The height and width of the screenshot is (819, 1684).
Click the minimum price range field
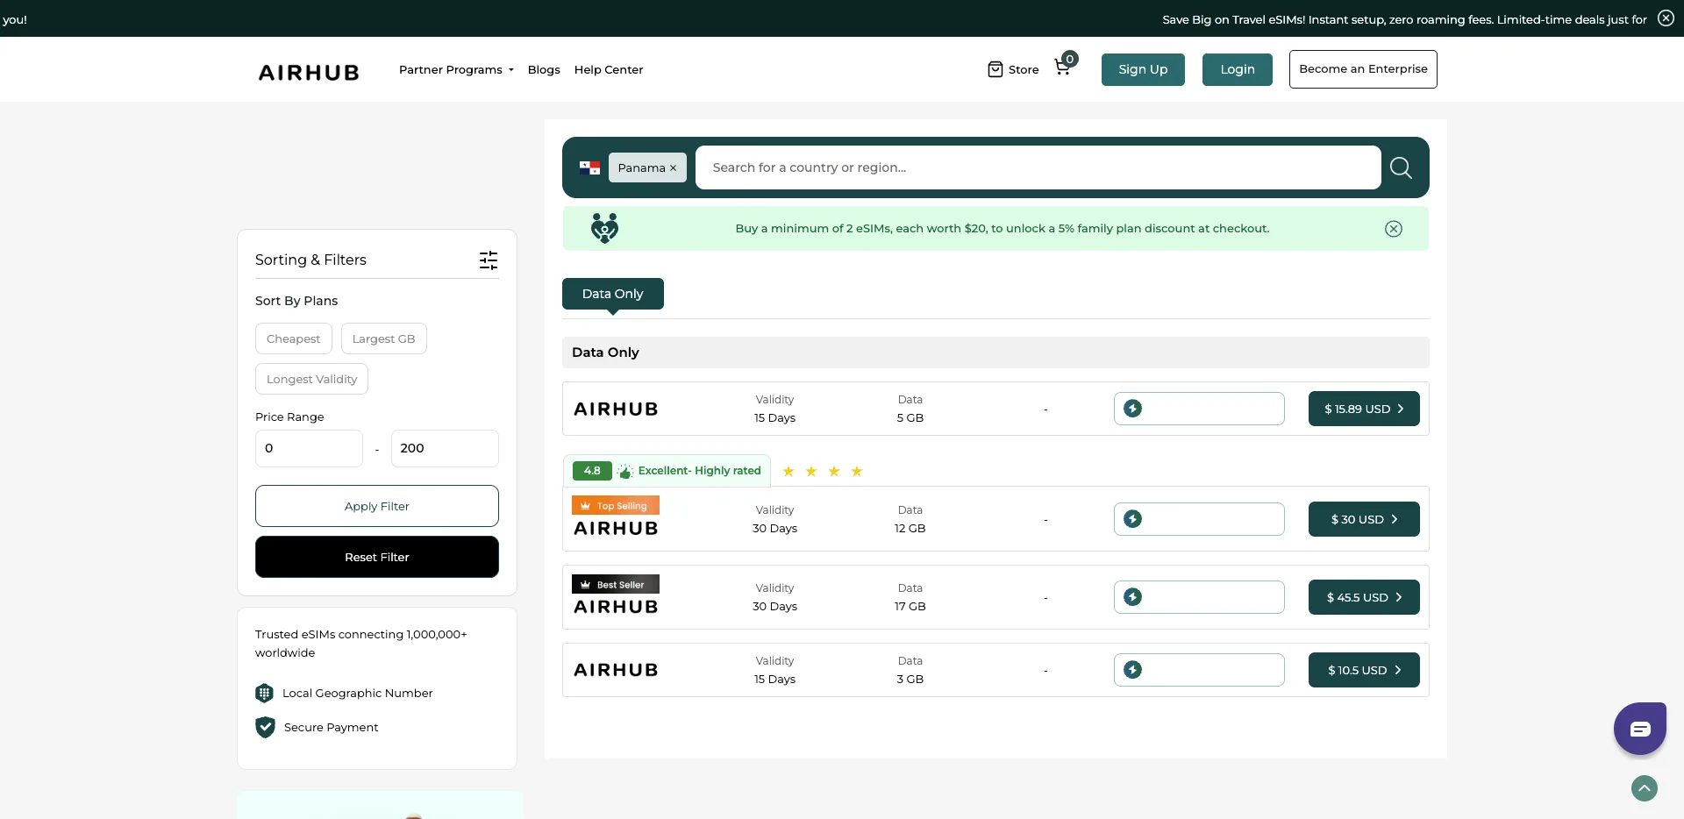coord(309,448)
